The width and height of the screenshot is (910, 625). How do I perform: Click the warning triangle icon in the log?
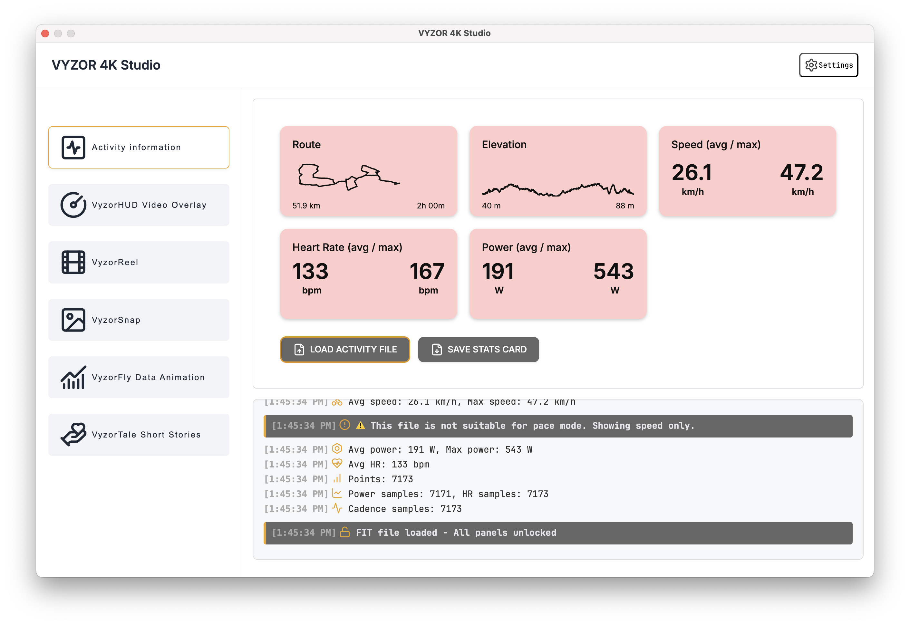[x=360, y=426]
